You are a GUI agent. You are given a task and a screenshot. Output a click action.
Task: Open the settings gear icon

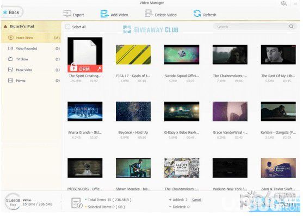(283, 3)
